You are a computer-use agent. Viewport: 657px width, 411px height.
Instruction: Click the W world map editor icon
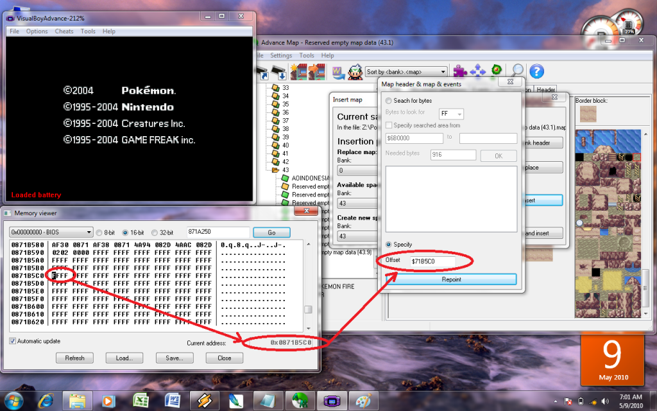pyautogui.click(x=338, y=72)
